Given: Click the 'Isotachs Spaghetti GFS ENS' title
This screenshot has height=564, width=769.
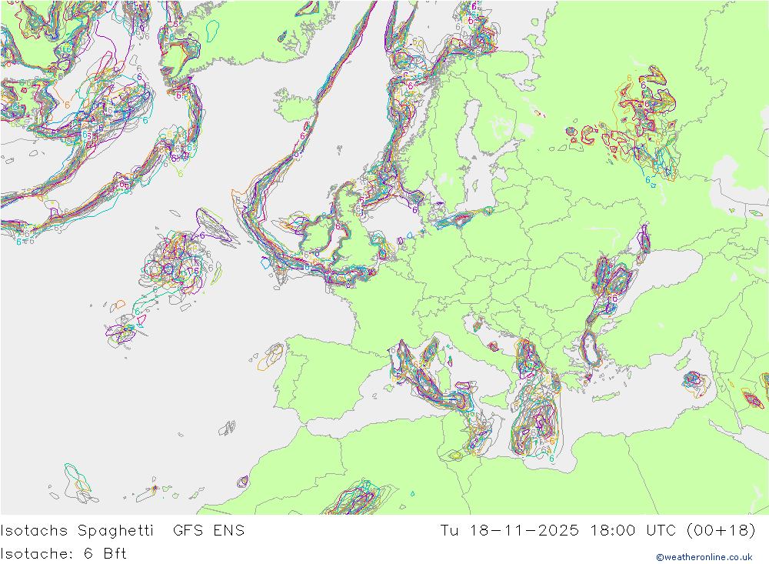Looking at the screenshot, I should coord(122,531).
